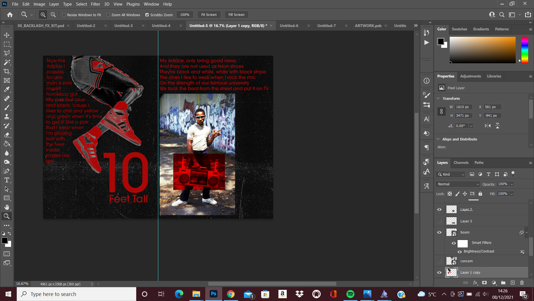Open layer Opacity dropdown arrow
The height and width of the screenshot is (301, 534).
pos(512,184)
